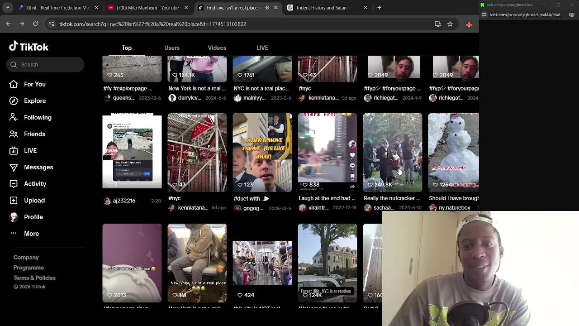Bookmark this page with the star icon
The image size is (579, 326).
point(450,24)
